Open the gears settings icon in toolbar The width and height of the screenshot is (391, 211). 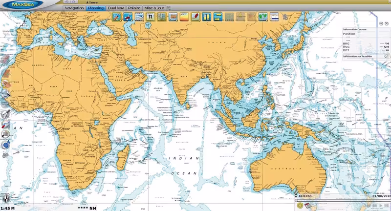285,17
